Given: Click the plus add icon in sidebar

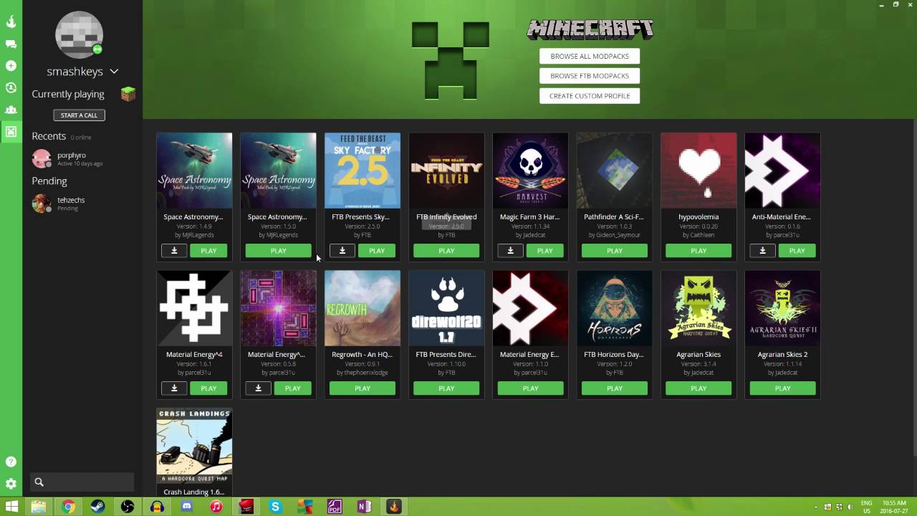Looking at the screenshot, I should coord(11,66).
